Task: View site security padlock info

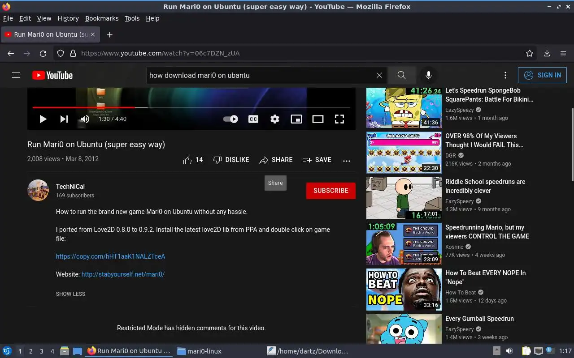Action: point(73,53)
